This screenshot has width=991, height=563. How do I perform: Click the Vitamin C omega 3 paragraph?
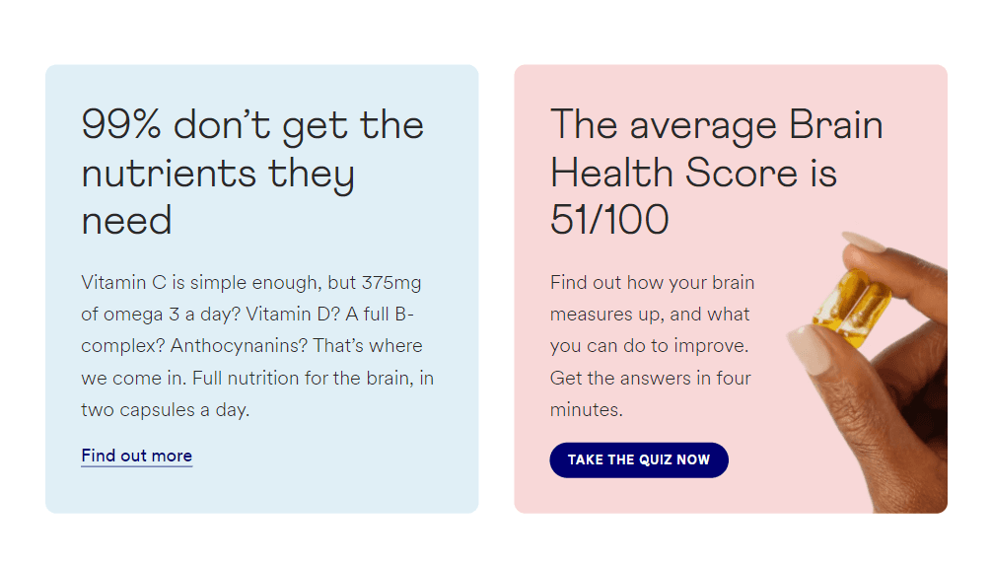(x=257, y=346)
